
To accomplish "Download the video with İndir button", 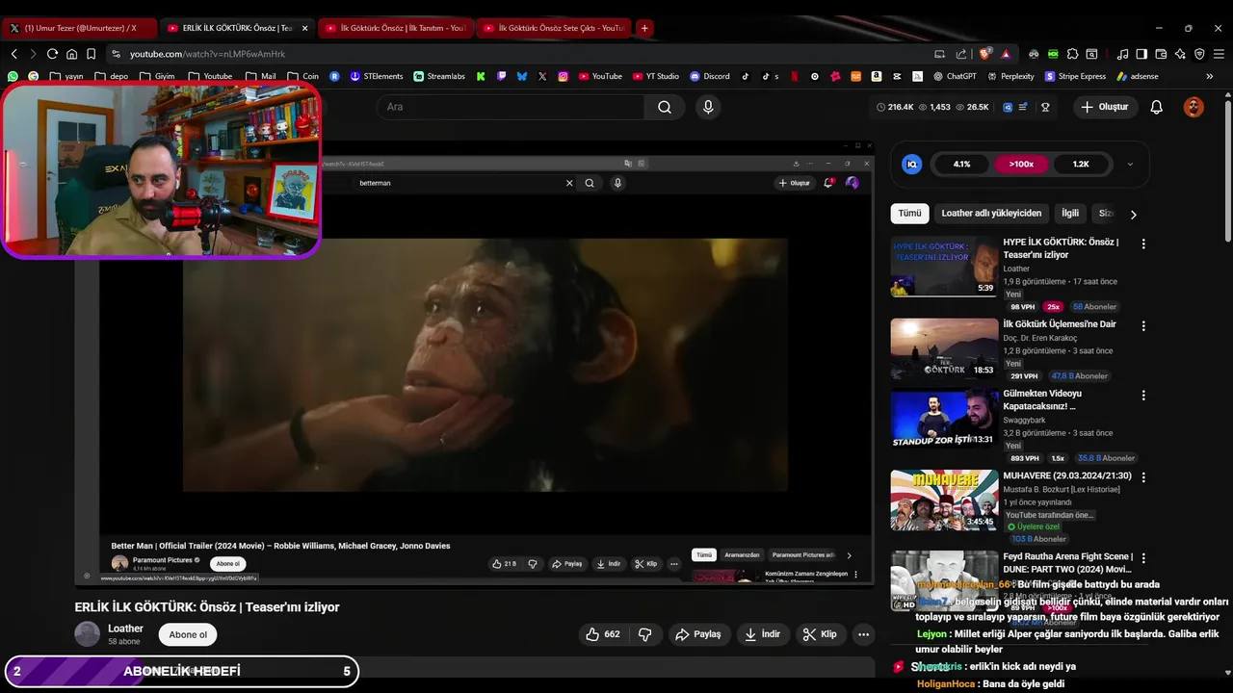I will click(763, 634).
